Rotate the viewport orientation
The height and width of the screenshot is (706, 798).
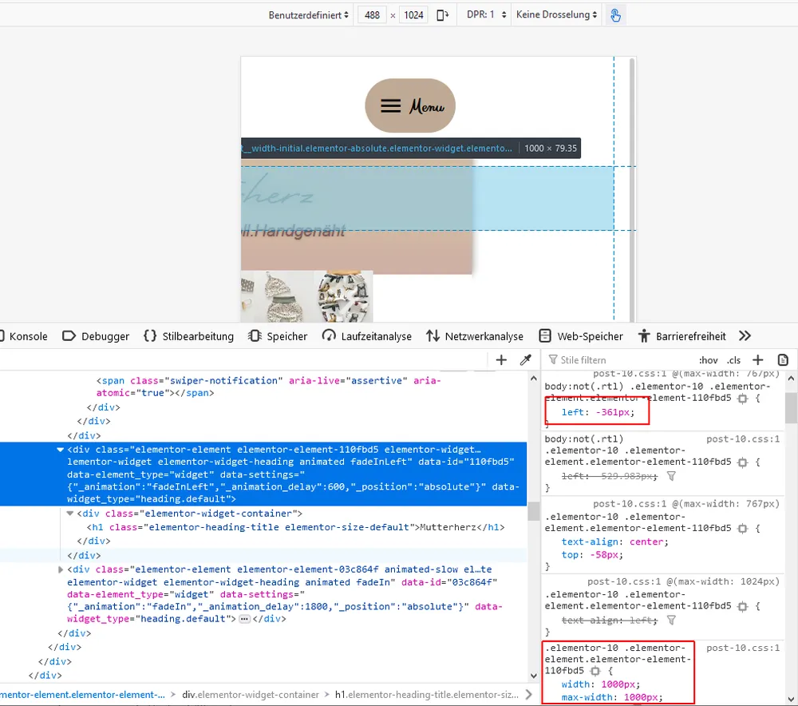(x=443, y=14)
